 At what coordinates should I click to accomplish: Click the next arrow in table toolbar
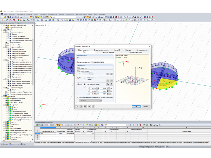(x=134, y=125)
